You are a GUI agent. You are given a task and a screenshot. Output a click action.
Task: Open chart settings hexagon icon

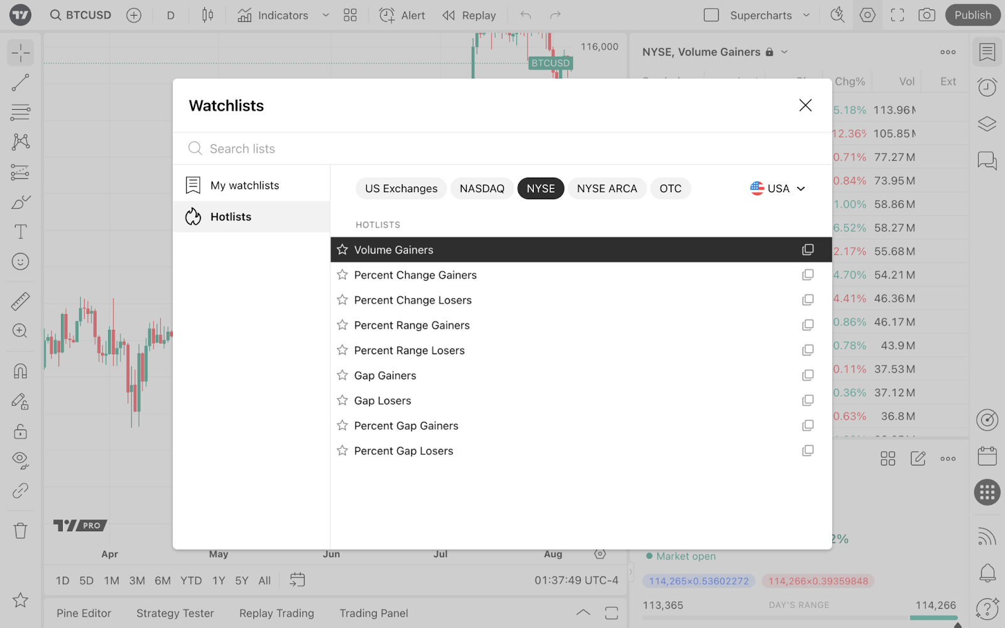coord(867,15)
